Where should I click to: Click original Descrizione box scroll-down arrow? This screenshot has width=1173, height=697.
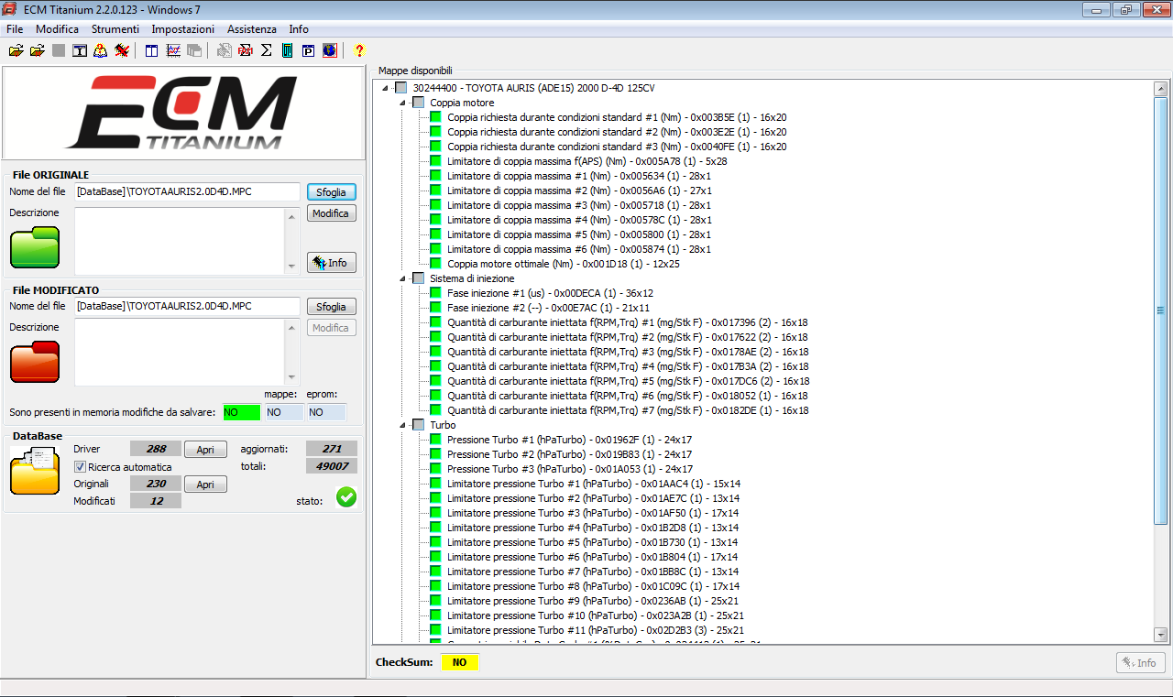coord(291,266)
